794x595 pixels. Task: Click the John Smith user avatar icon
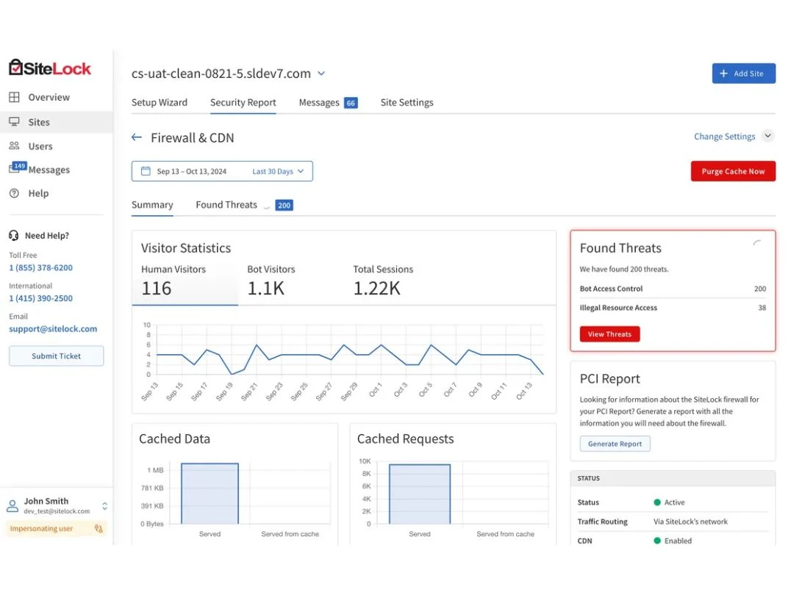tap(12, 506)
